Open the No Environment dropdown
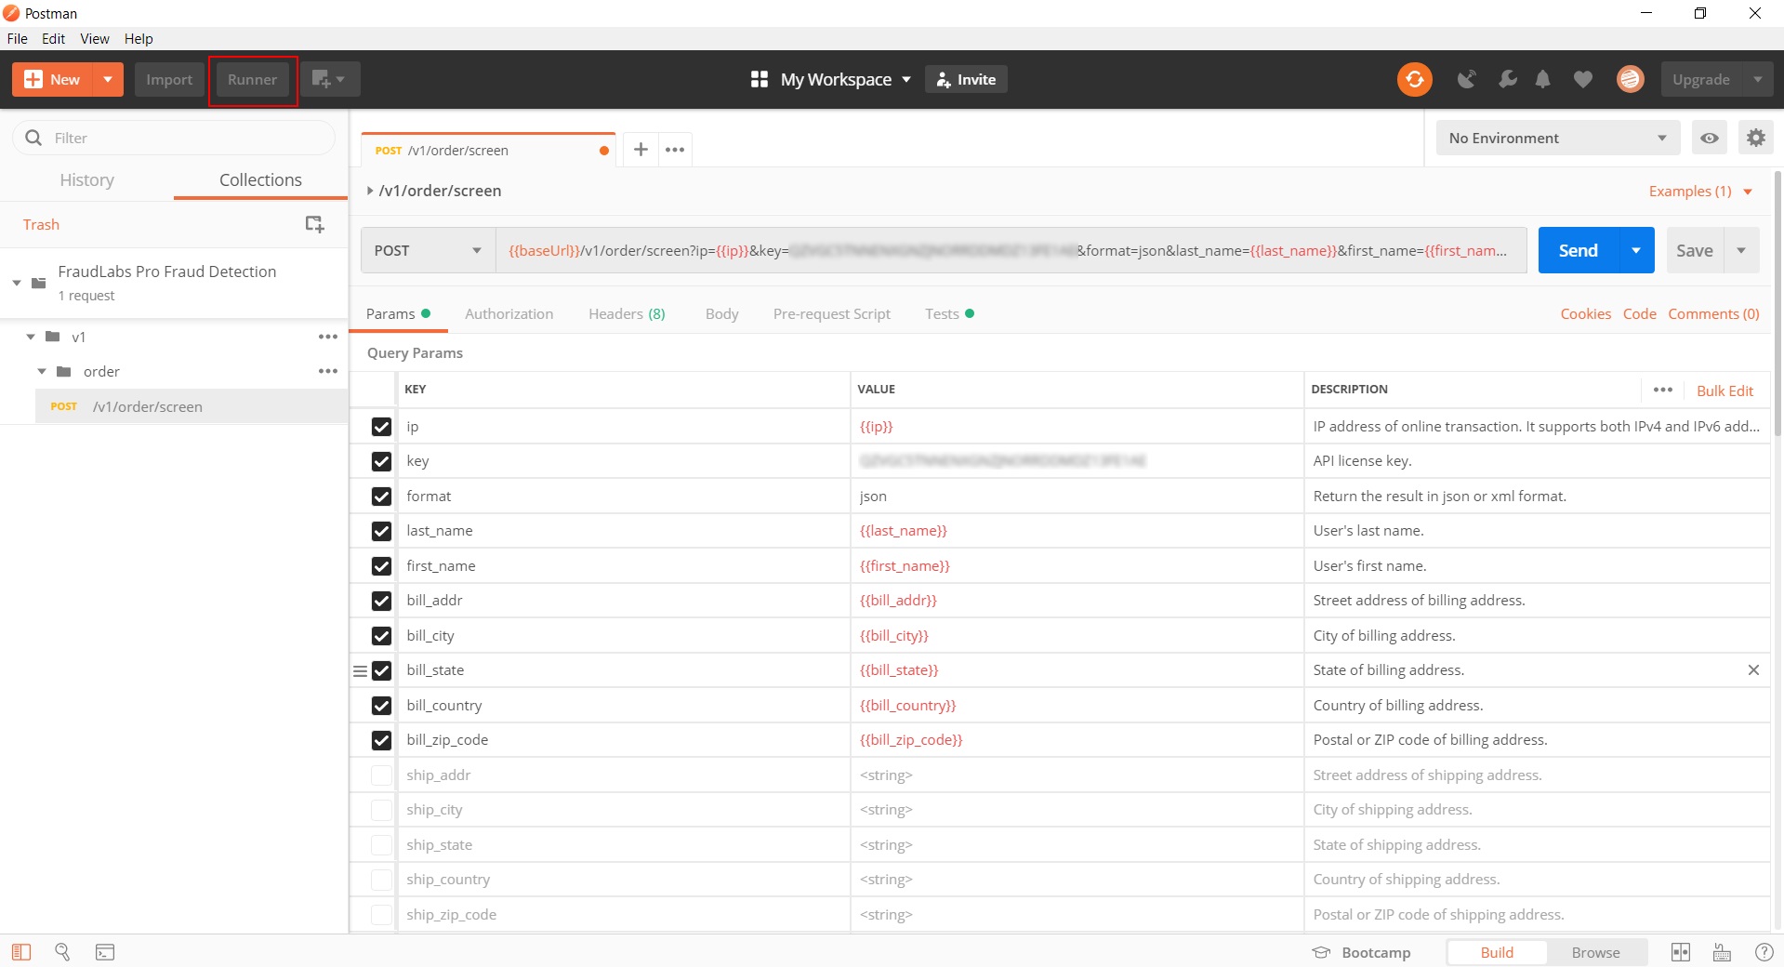The width and height of the screenshot is (1784, 967). [x=1557, y=138]
